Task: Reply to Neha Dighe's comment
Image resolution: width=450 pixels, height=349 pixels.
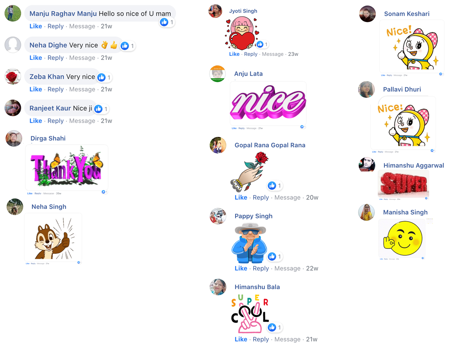Action: click(56, 58)
